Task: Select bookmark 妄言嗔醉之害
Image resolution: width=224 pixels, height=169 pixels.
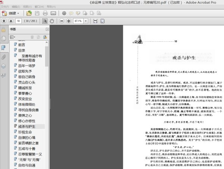Action: [x=28, y=143]
